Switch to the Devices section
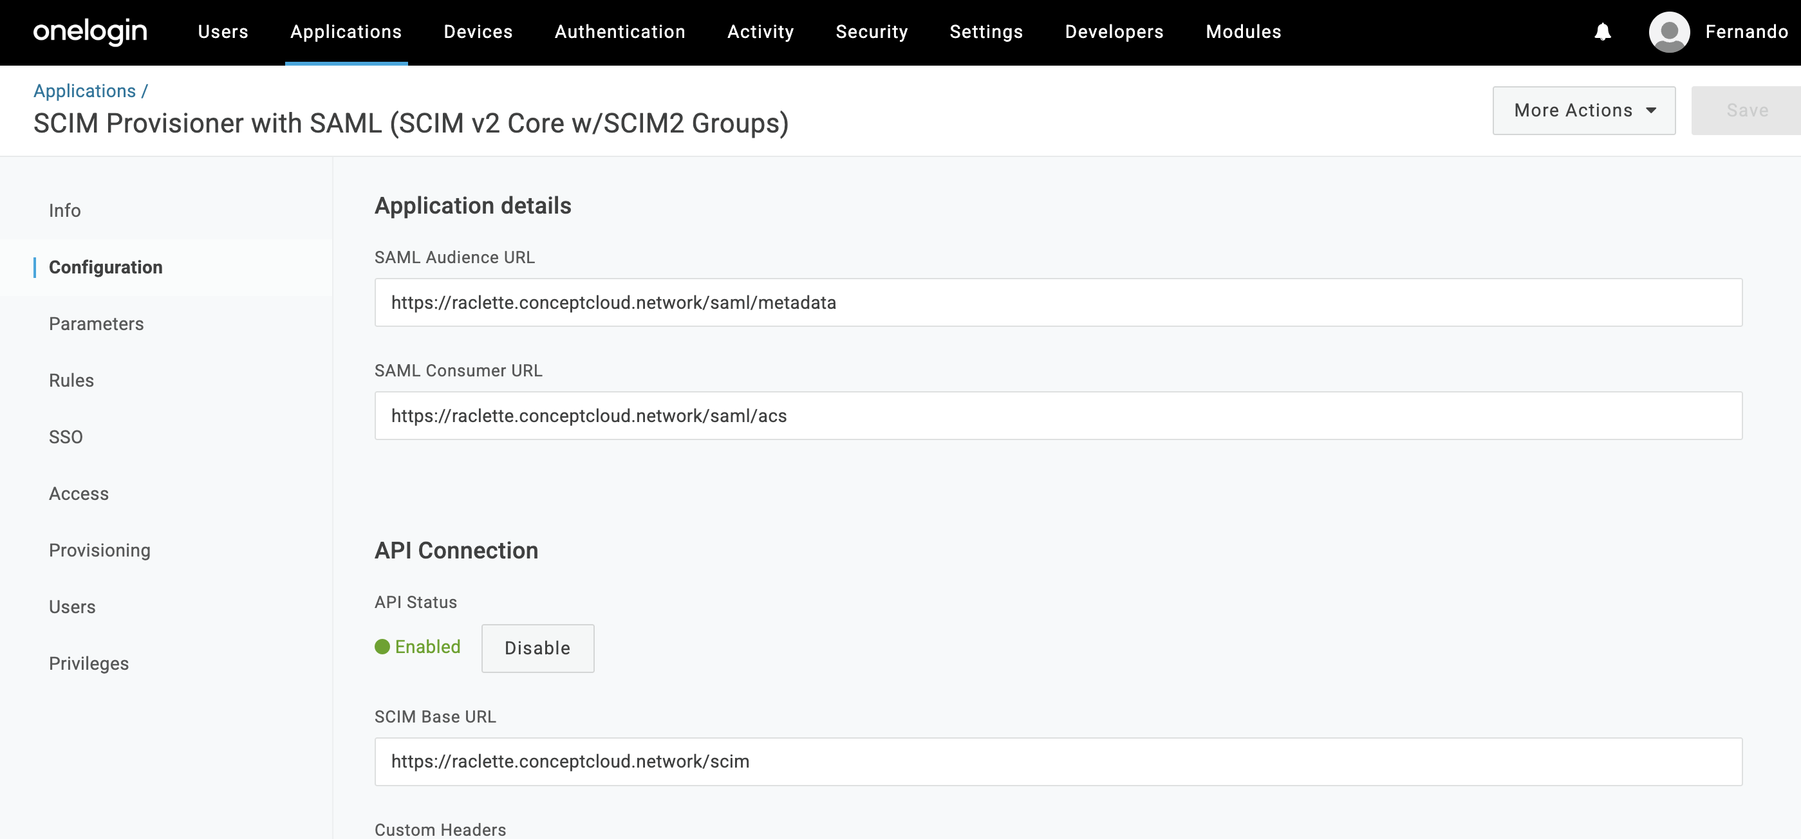The width and height of the screenshot is (1801, 839). [x=478, y=32]
